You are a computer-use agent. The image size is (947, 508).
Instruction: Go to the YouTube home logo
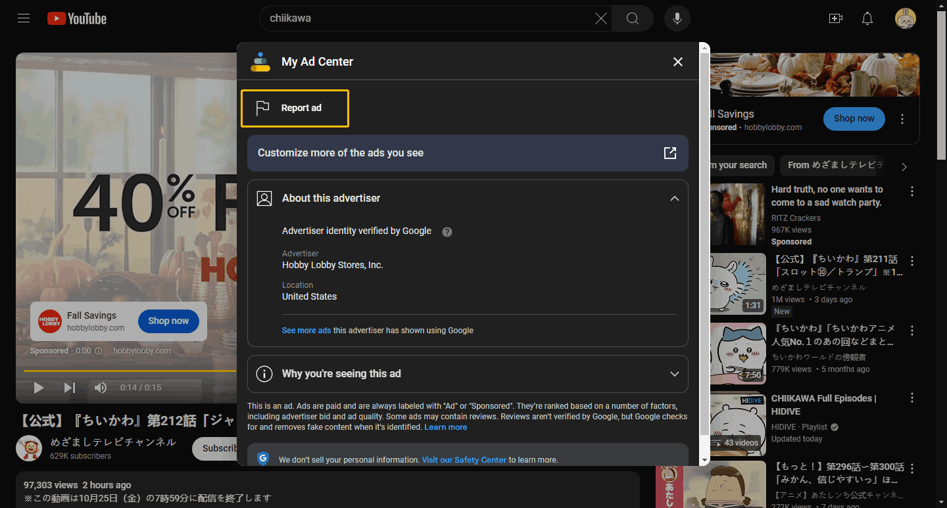click(77, 18)
